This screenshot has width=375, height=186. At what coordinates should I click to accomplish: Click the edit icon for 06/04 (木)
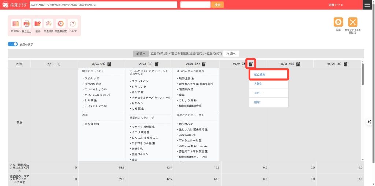click(250, 64)
